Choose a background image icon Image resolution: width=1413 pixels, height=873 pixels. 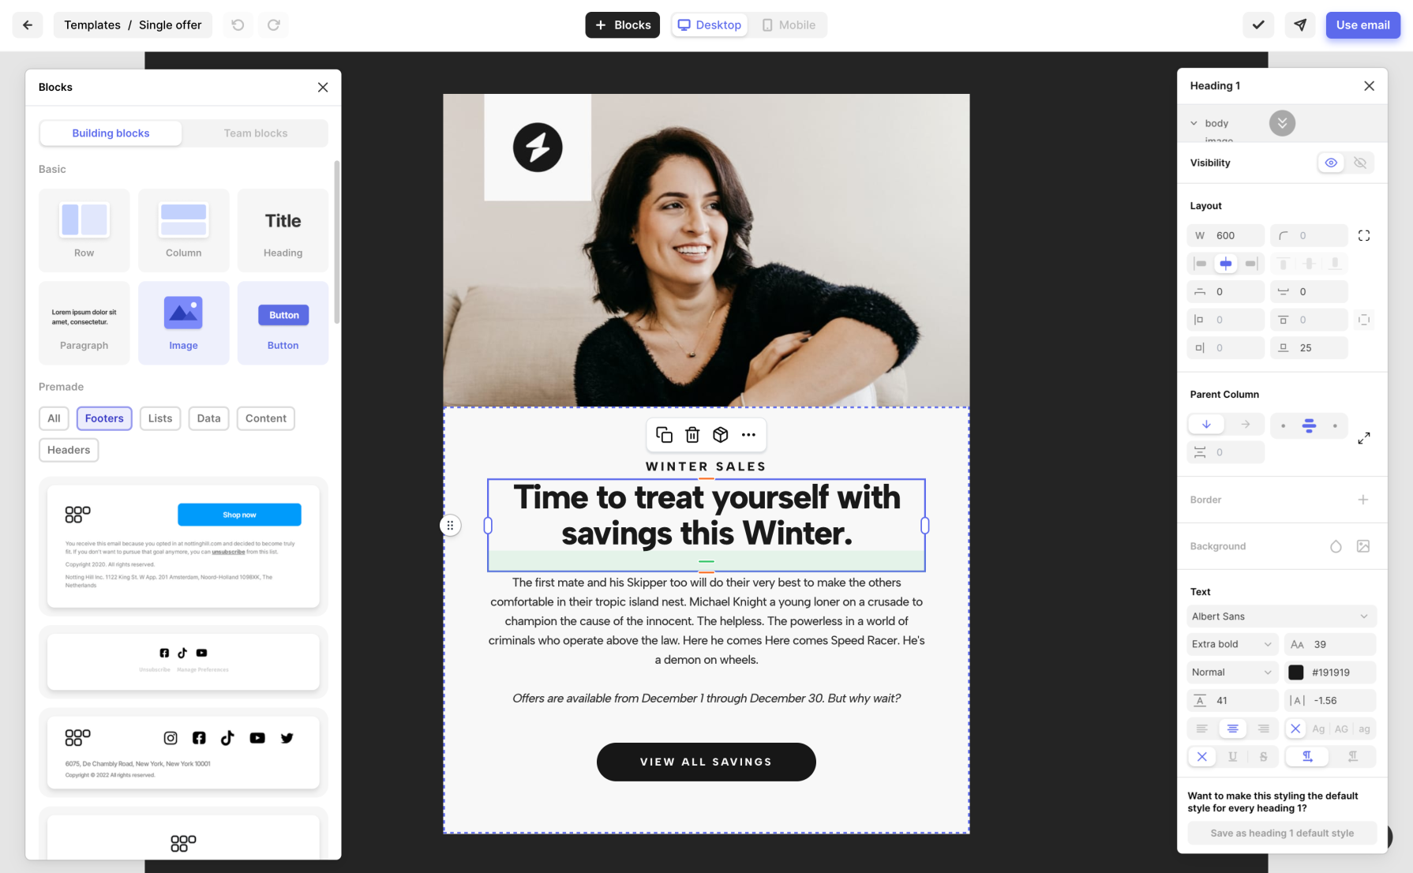pyautogui.click(x=1362, y=546)
